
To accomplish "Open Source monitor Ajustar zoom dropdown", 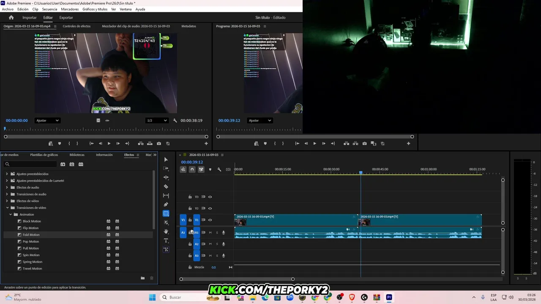I will tap(47, 120).
